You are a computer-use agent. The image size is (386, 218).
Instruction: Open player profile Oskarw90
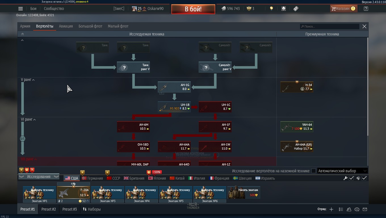point(148,9)
